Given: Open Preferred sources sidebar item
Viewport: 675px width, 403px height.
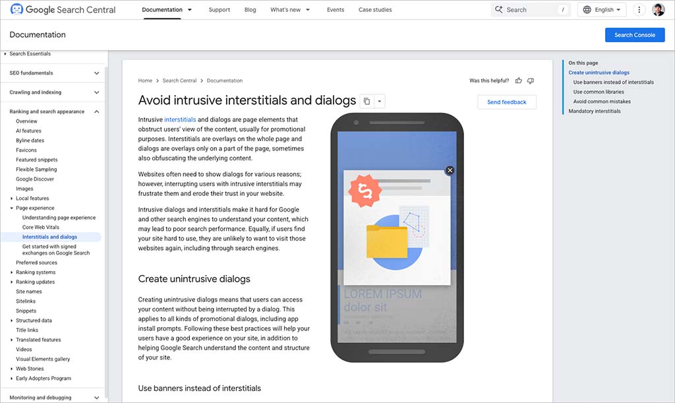Looking at the screenshot, I should click(37, 263).
